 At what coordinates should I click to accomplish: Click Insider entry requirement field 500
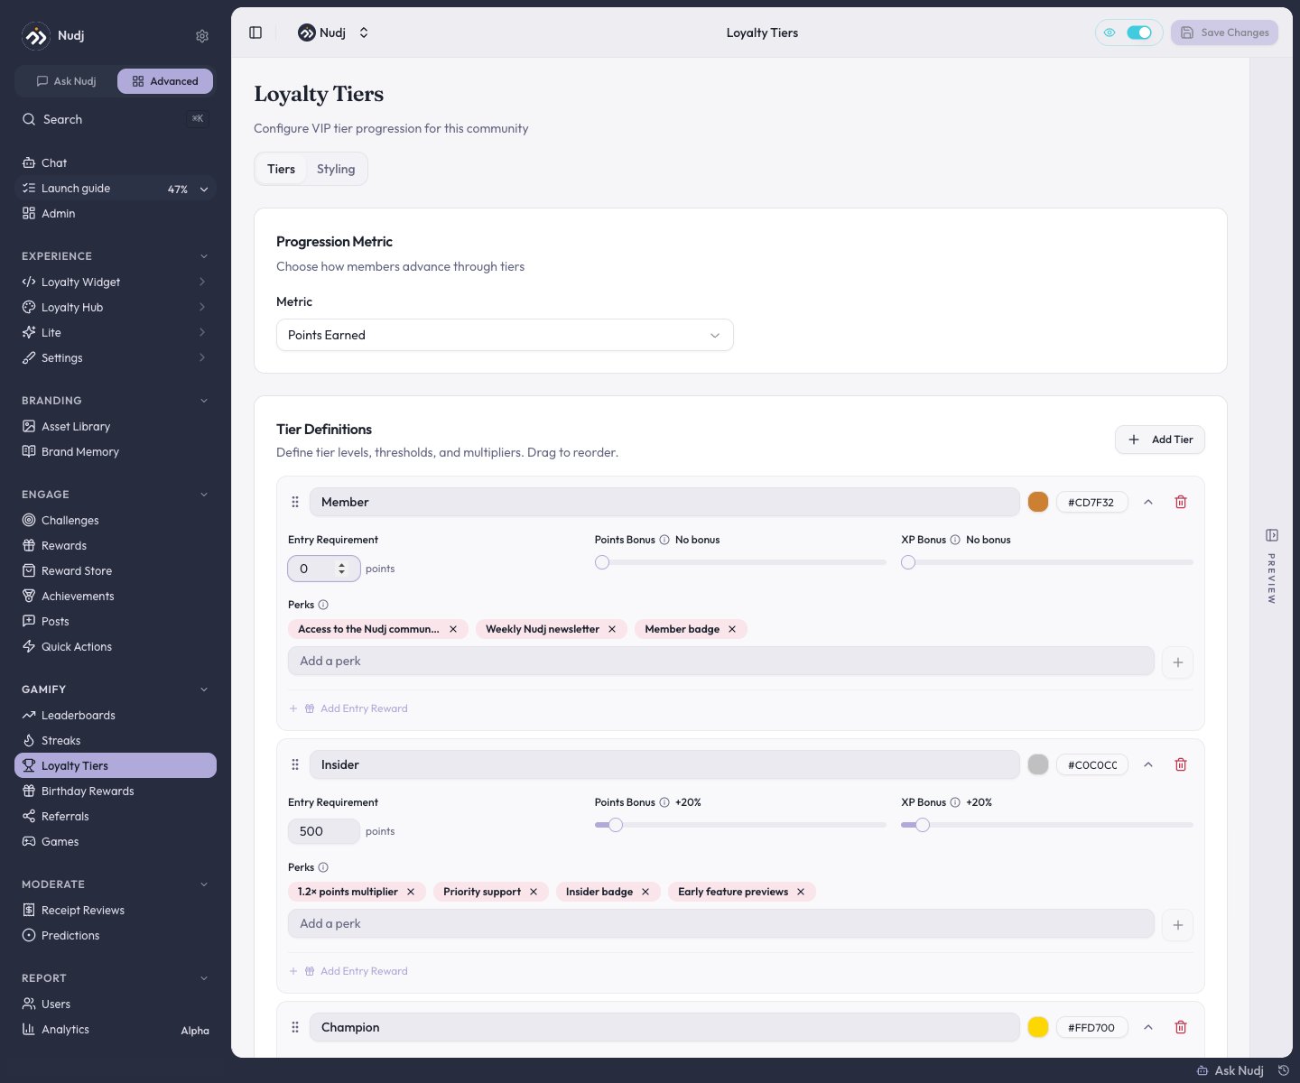pos(323,831)
